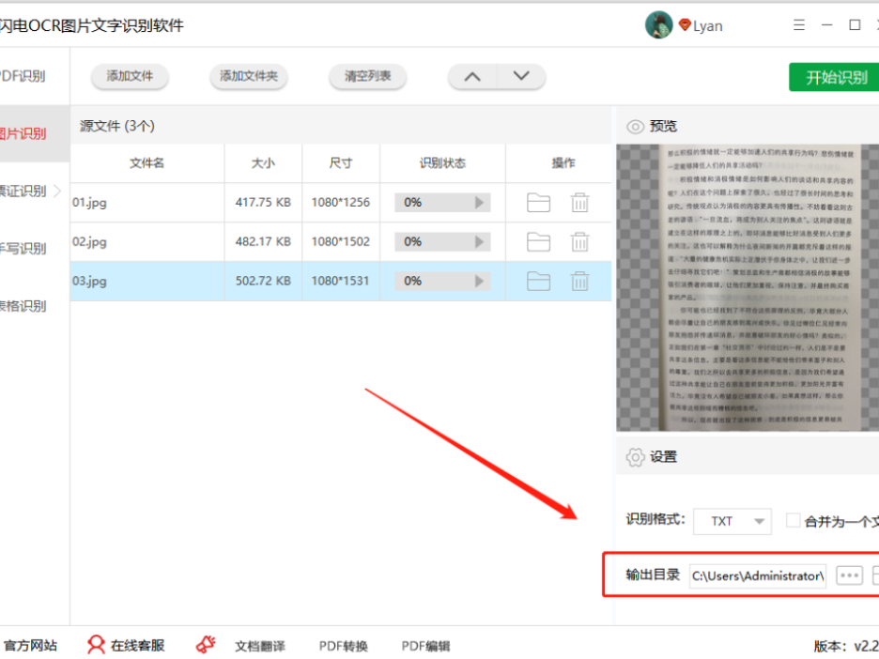This screenshot has width=879, height=659.
Task: Click the Lyan user avatar
Action: 658,25
